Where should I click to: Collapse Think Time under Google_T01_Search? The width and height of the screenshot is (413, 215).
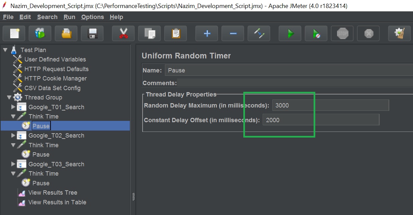[13, 117]
